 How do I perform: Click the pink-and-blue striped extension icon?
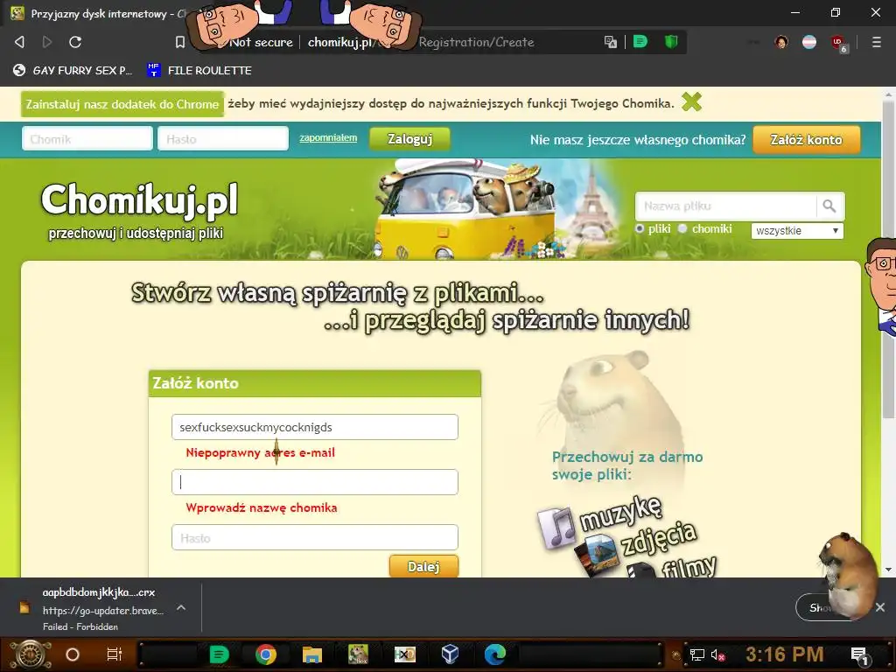point(809,42)
